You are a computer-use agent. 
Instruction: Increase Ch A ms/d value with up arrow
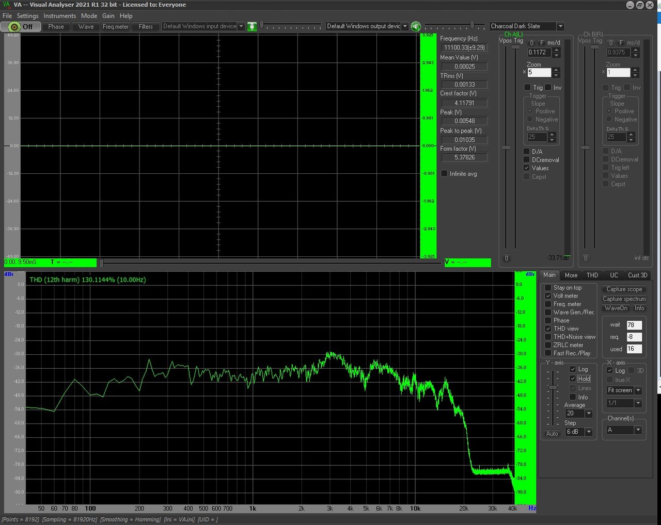tap(556, 50)
